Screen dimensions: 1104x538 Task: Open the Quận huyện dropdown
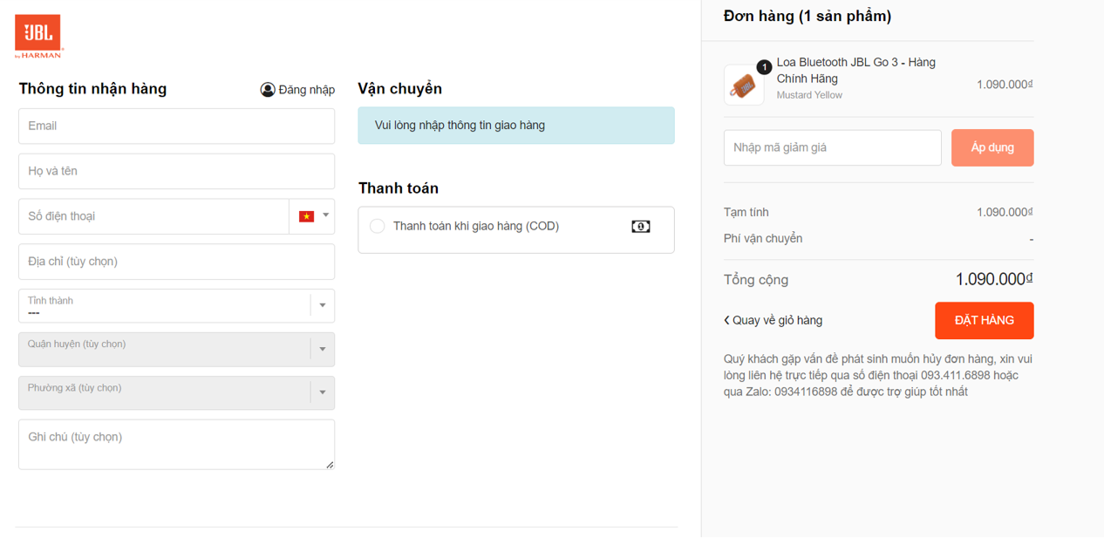[x=323, y=349]
